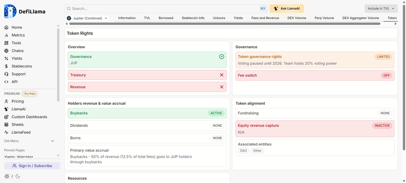Open the Include in TVL dropdown
Screen dimensions: 406x183
click(x=381, y=8)
